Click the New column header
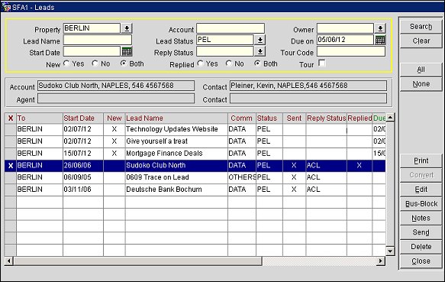This screenshot has height=282, width=445. pos(114,118)
